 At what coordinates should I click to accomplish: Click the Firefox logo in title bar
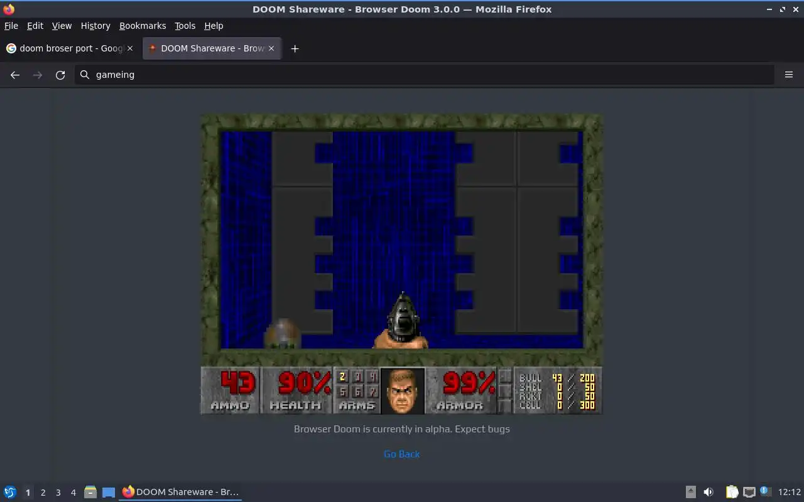click(x=9, y=9)
